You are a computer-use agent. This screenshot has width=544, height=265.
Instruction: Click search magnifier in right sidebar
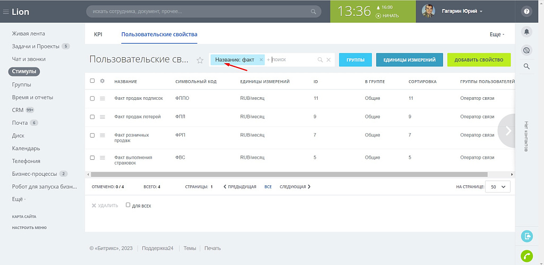[526, 66]
